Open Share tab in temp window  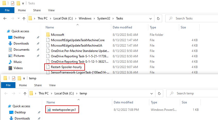point(38,85)
